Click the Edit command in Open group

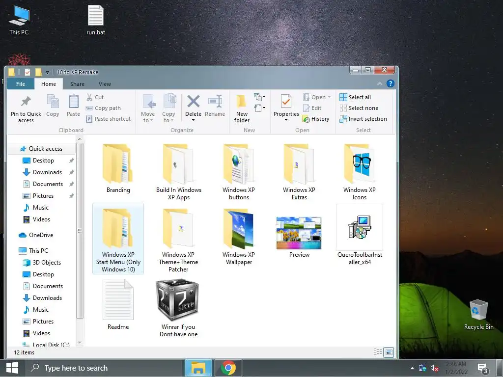click(x=312, y=108)
